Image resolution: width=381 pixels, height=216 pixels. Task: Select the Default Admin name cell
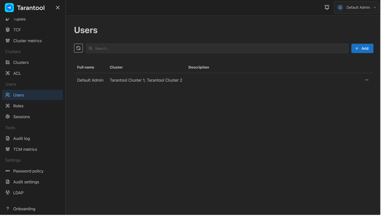pos(90,80)
